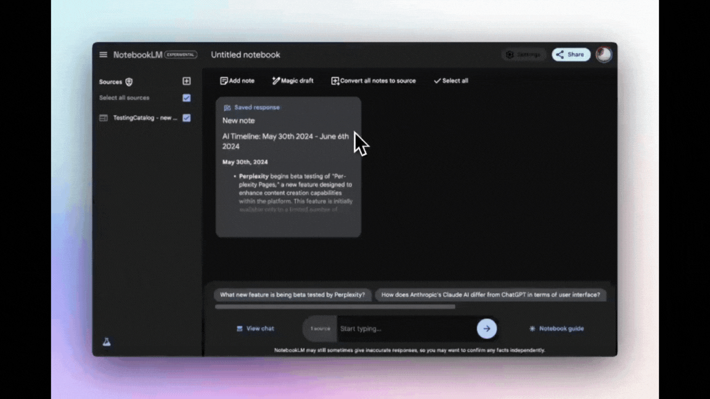
Task: Open the Notebook guide
Action: [557, 328]
